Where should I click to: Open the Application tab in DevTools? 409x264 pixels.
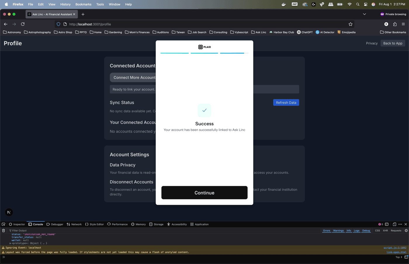point(200,224)
